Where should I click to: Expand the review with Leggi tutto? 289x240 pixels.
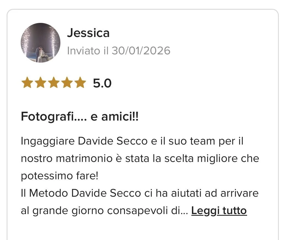coord(219,210)
